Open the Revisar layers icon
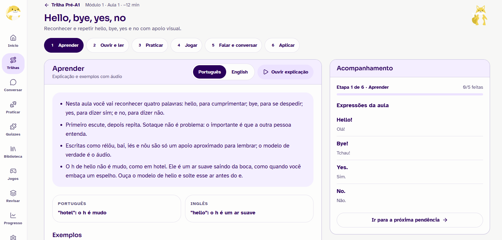502x240 pixels. [13, 193]
